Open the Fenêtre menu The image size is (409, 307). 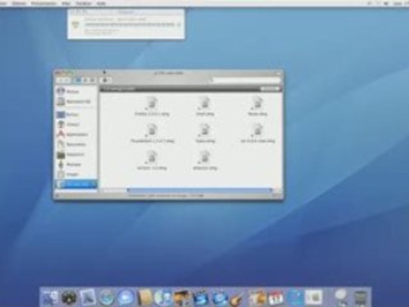(84, 3)
